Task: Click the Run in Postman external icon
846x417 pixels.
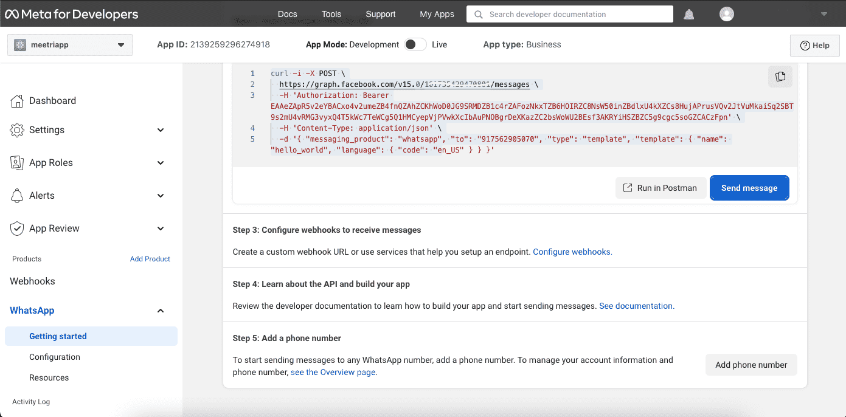Action: coord(628,188)
